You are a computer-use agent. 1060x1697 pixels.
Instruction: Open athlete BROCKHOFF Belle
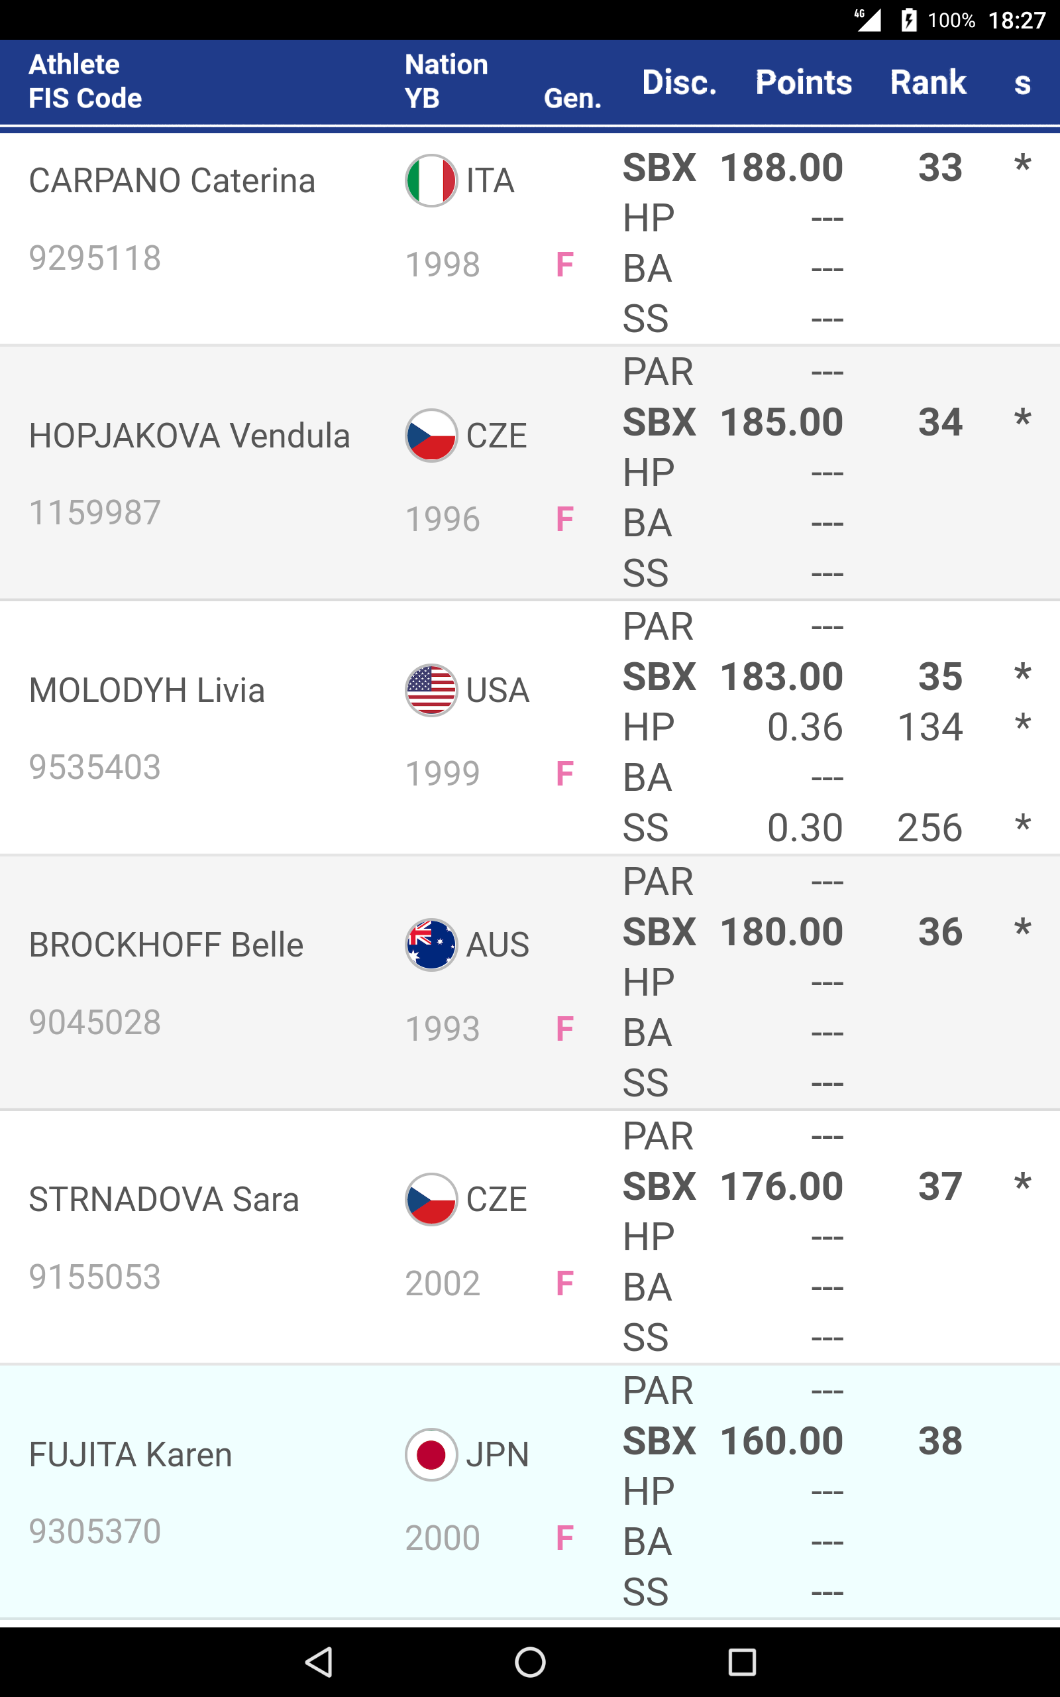[166, 945]
